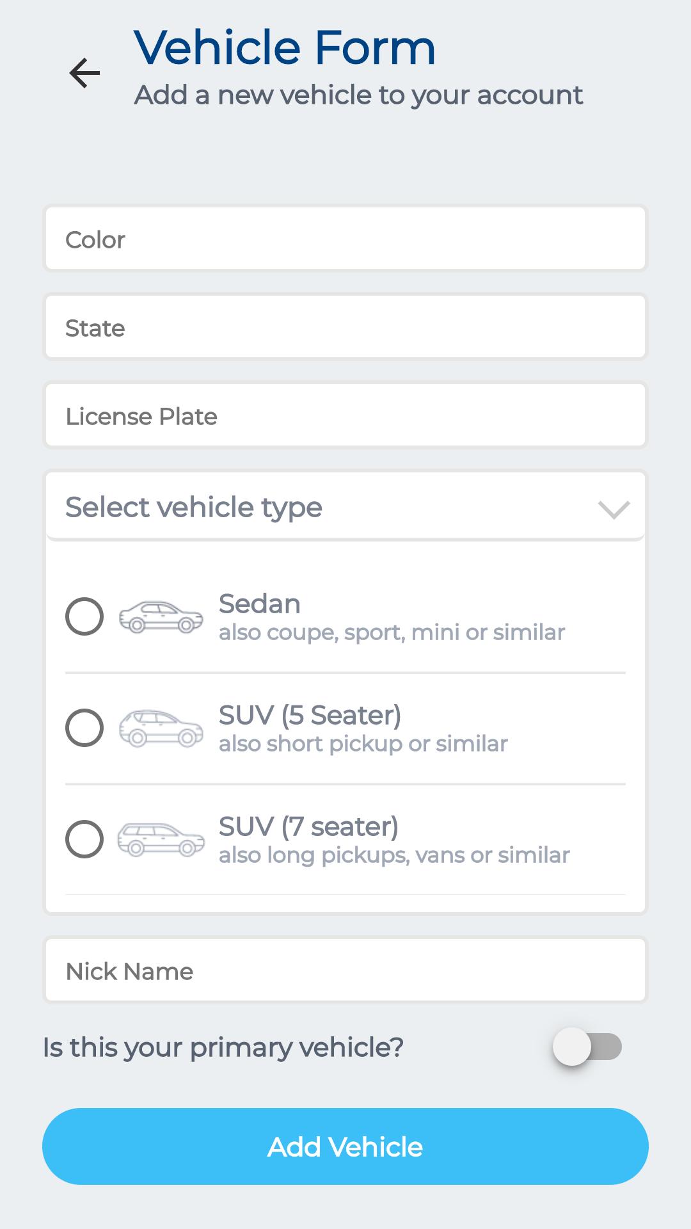This screenshot has width=691, height=1229.
Task: Tap the 5 seater SUV car icon
Action: click(161, 728)
